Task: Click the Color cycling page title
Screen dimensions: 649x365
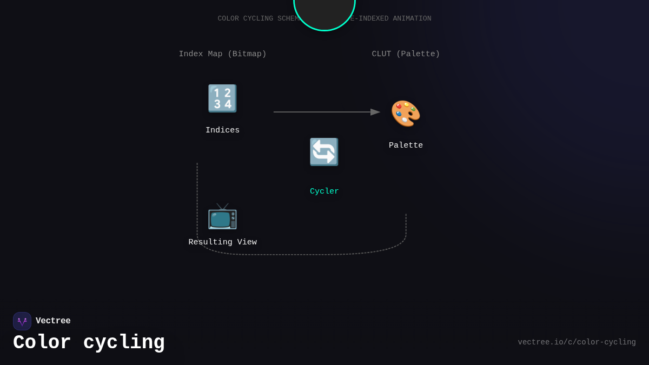Action: (89, 342)
